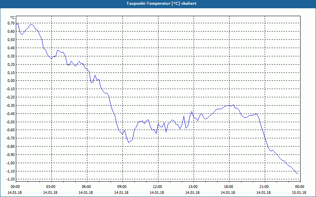The width and height of the screenshot is (316, 197).
Task: Pick the y-axis label -0,30
Action: click(11, 105)
